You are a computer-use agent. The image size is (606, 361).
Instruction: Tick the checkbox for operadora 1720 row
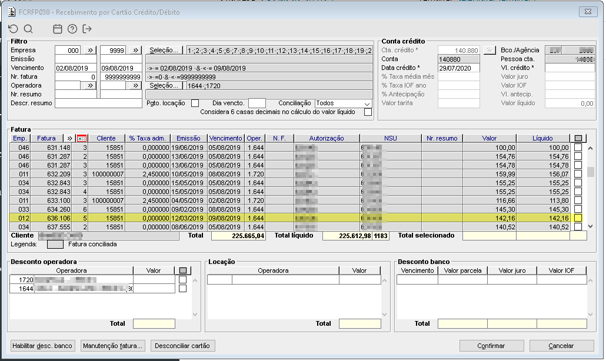tap(182, 280)
